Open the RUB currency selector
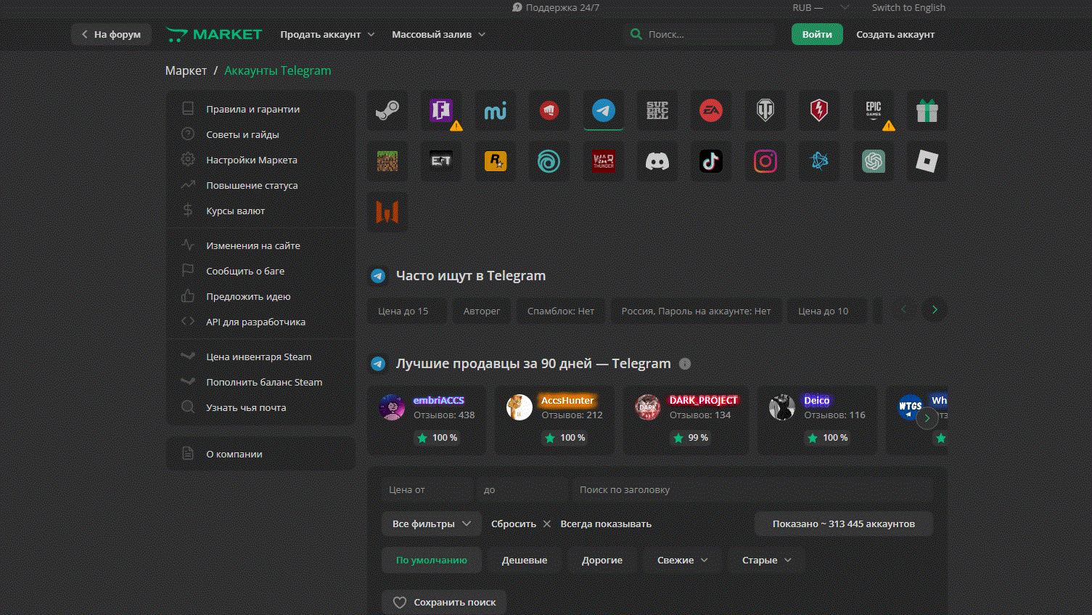This screenshot has height=615, width=1092. click(820, 8)
